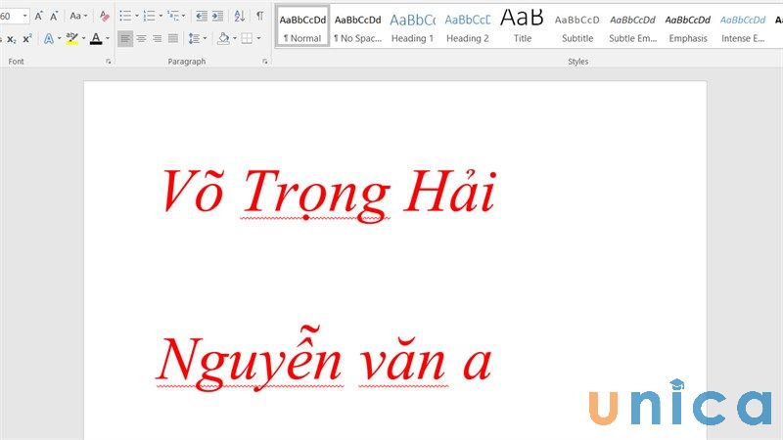Apply borders using the Borders grid icon
Viewport: 783px width, 440px height.
(247, 38)
